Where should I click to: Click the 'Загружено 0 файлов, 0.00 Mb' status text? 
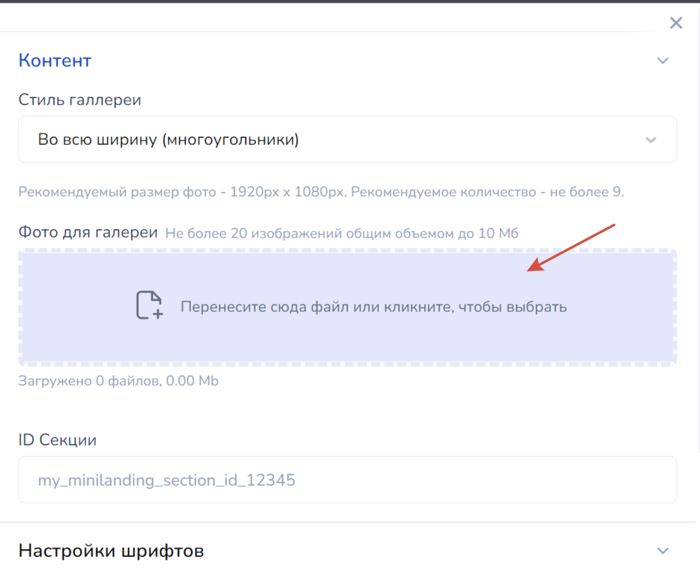pyautogui.click(x=119, y=381)
